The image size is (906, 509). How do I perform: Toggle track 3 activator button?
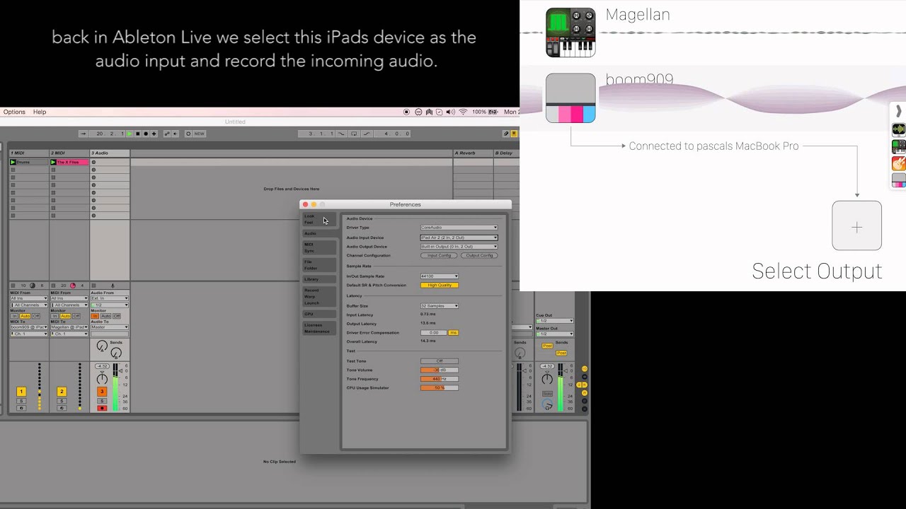click(102, 392)
